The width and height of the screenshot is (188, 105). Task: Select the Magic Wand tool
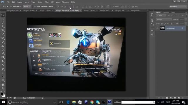click(3, 27)
